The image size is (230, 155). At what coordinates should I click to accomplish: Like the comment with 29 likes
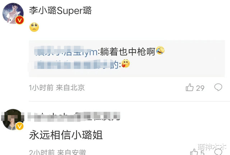click(x=189, y=88)
